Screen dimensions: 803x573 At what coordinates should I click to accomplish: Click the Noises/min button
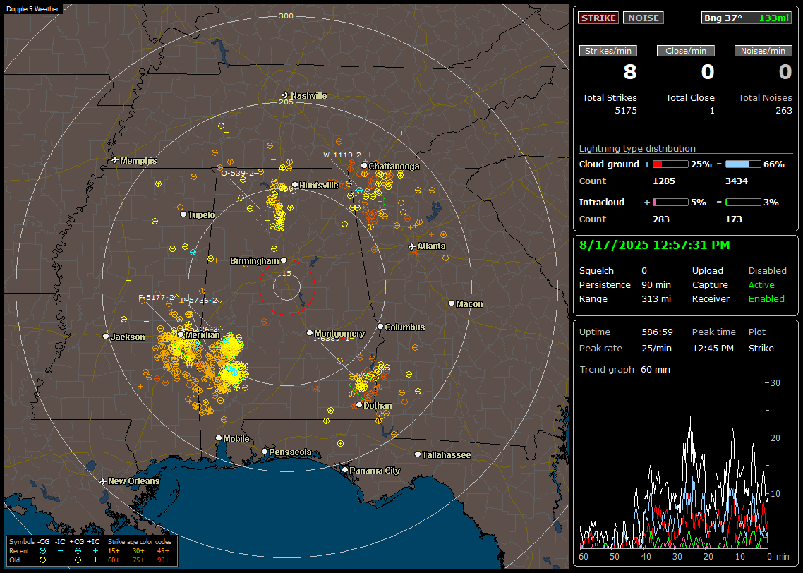click(x=763, y=51)
